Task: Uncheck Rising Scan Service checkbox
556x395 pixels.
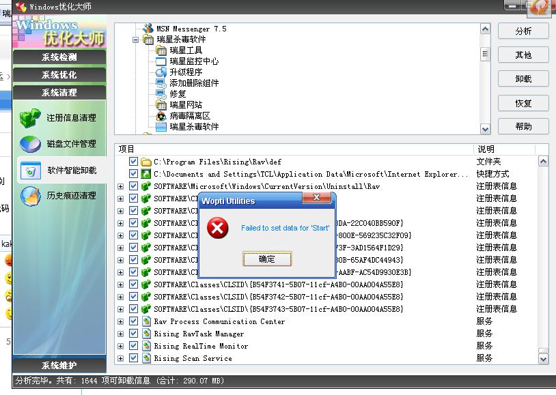Action: tap(133, 358)
